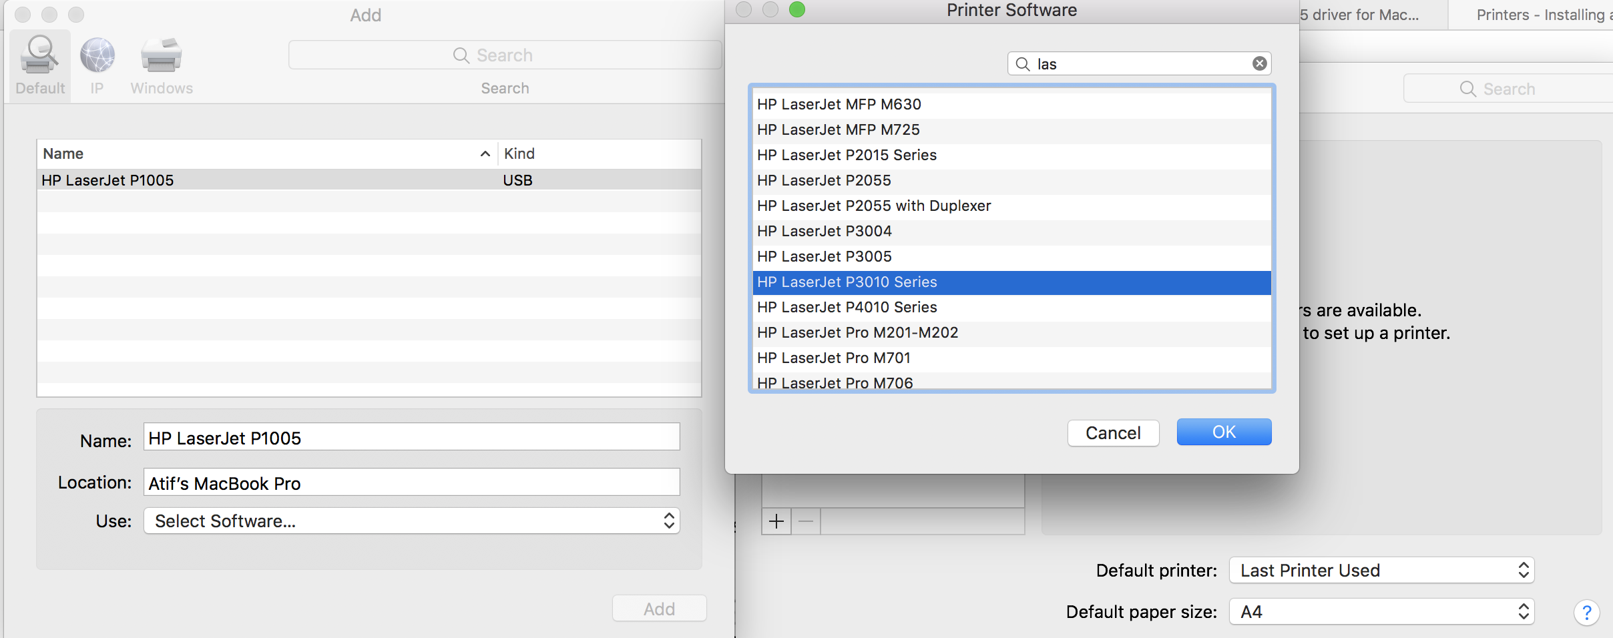
Task: Select HP LaserJet P2055 with Duplexer
Action: point(874,206)
